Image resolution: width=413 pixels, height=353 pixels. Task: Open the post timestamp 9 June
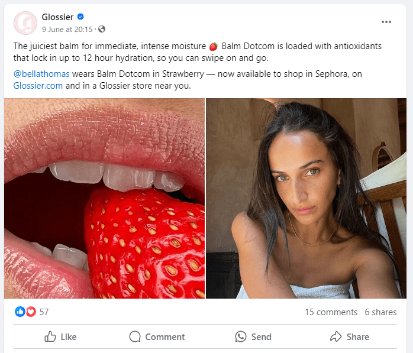[67, 29]
